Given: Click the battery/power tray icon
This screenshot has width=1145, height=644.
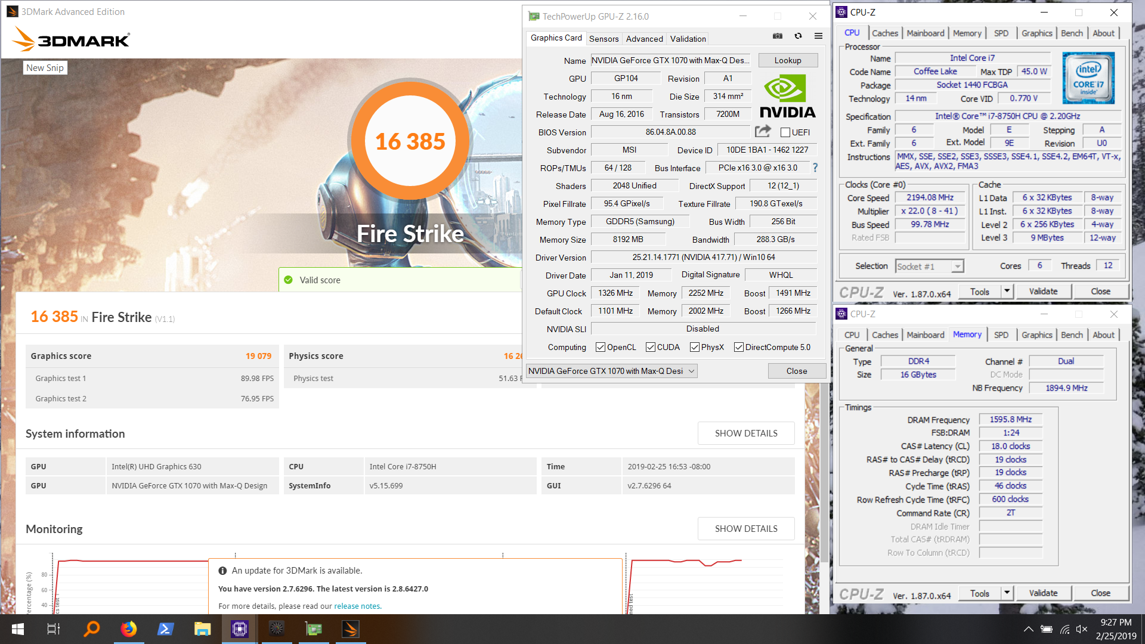Looking at the screenshot, I should pyautogui.click(x=1047, y=629).
